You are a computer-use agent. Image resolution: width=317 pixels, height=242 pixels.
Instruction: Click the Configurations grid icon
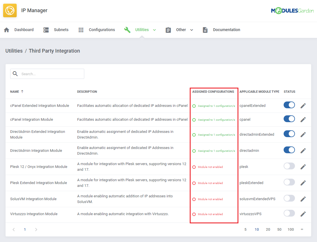(81, 30)
